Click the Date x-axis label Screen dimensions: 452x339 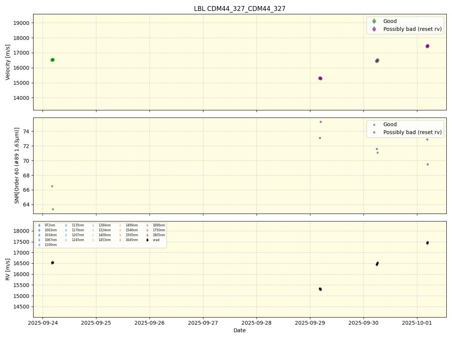pos(240,330)
